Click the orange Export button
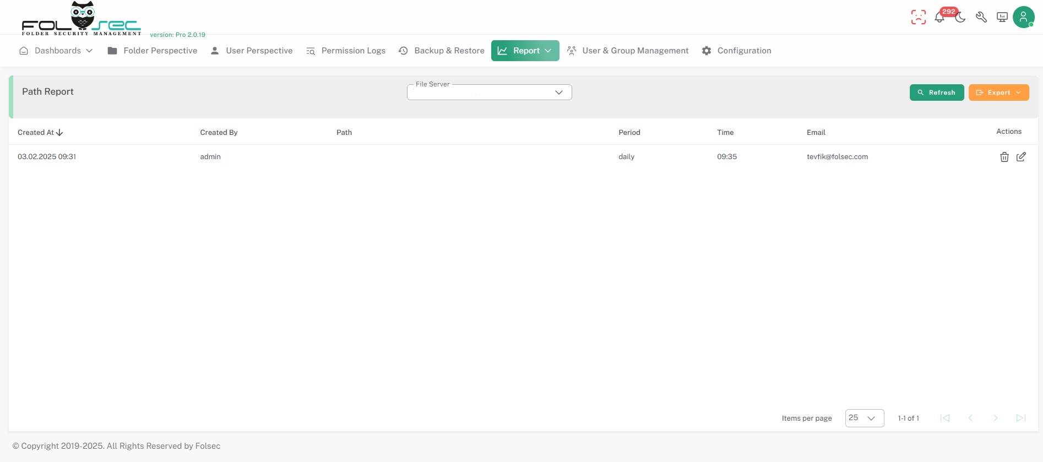This screenshot has width=1043, height=462. pos(998,93)
